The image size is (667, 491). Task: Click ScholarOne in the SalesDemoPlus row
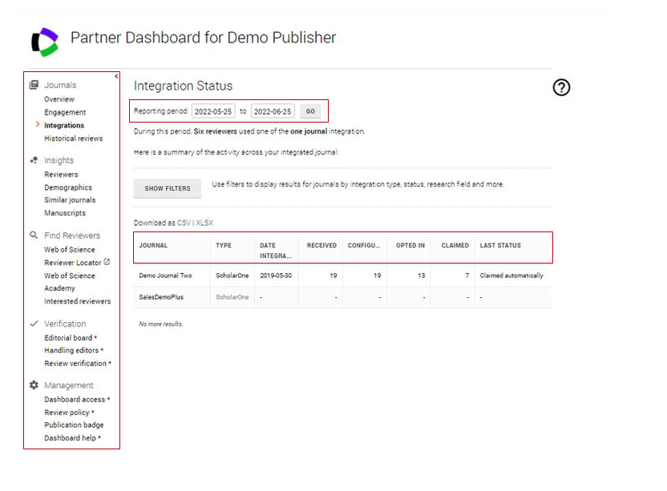pyautogui.click(x=232, y=297)
